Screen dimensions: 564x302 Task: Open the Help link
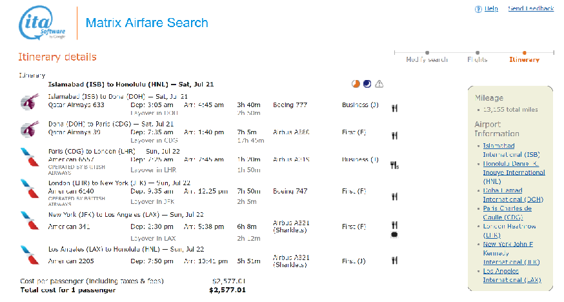[x=491, y=8]
